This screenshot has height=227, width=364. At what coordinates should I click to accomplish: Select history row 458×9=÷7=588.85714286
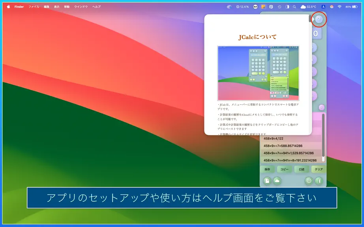[291, 146]
